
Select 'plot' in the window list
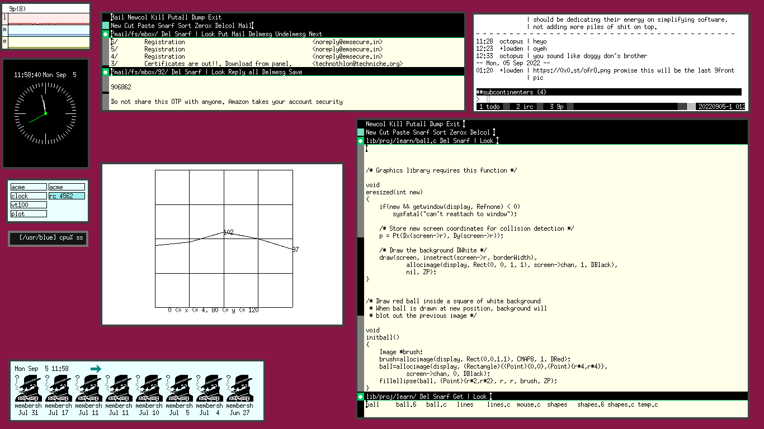tap(29, 214)
